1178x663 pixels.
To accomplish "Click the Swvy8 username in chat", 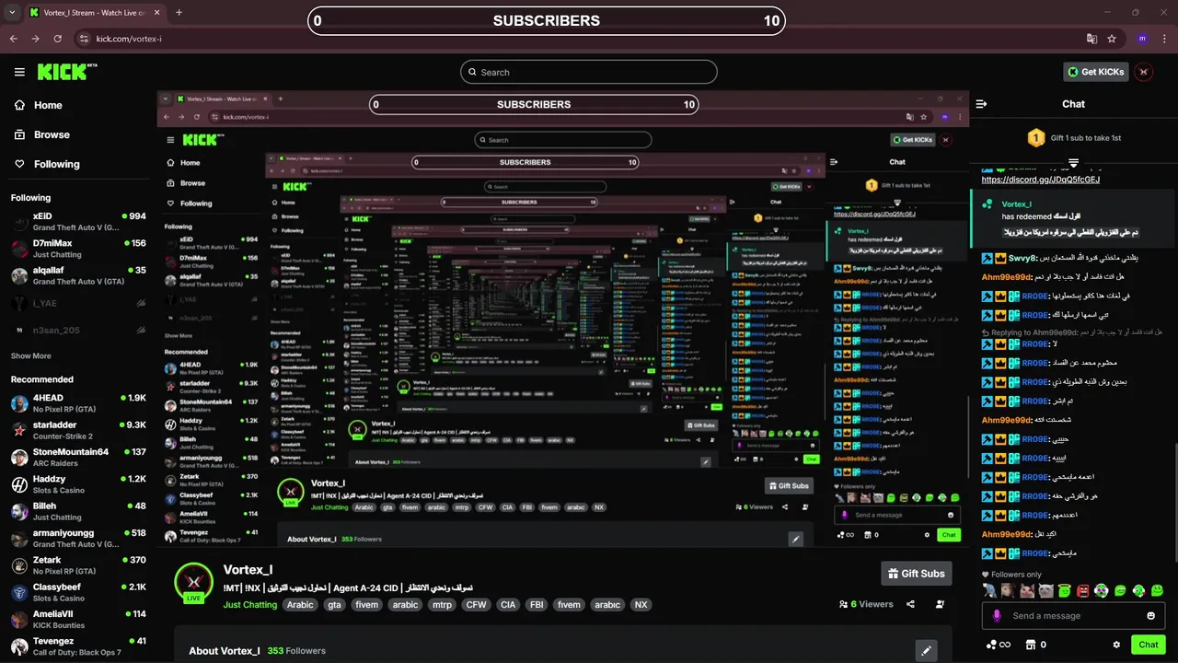I will [1022, 258].
